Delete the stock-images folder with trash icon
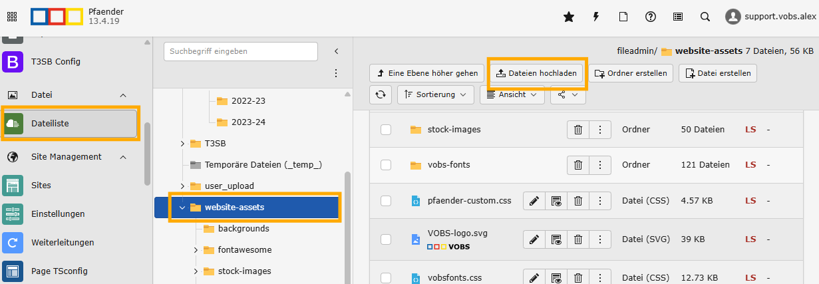The image size is (819, 284). click(x=578, y=130)
